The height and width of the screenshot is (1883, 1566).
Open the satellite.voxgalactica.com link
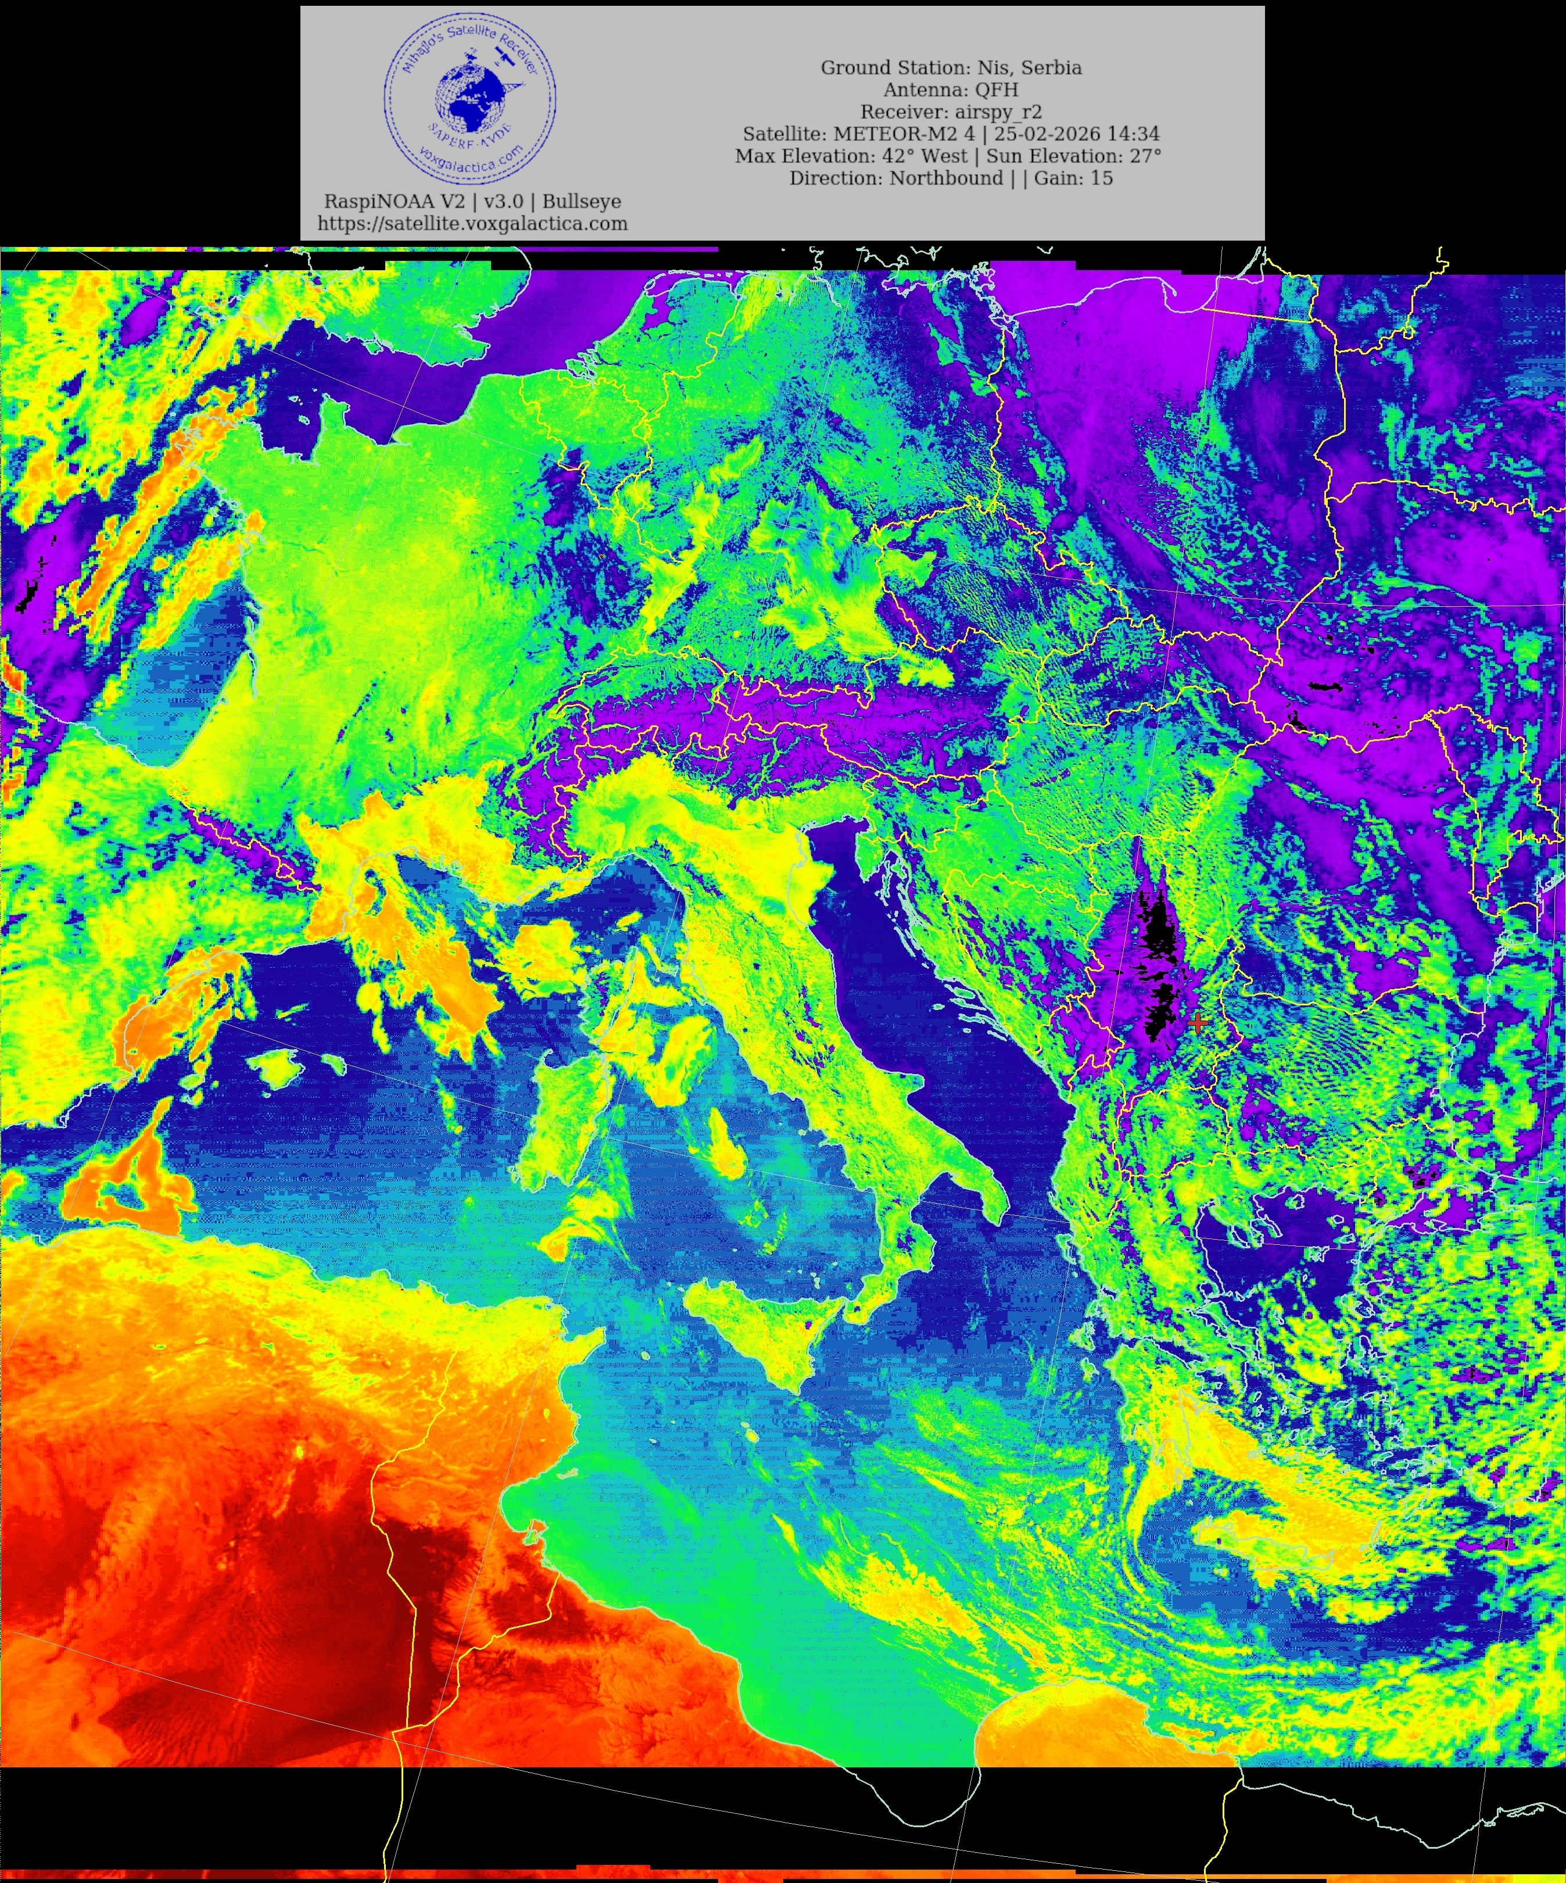(x=472, y=224)
